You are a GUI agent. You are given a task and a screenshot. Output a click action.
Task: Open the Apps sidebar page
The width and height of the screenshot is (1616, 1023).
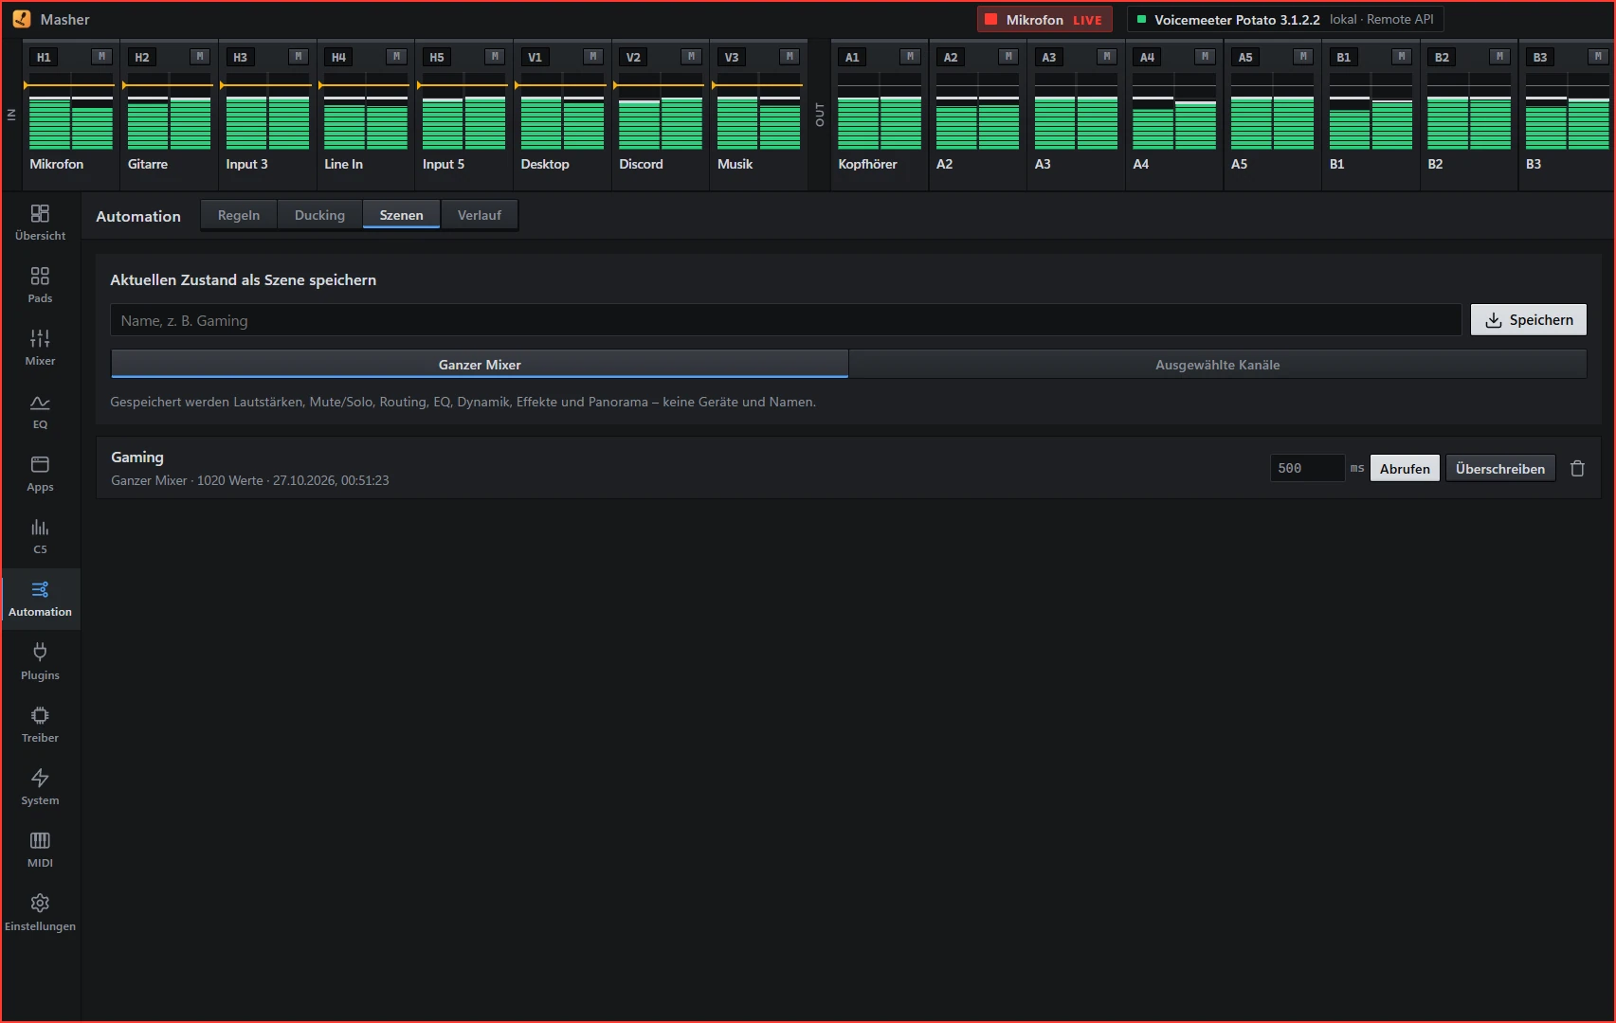(40, 474)
